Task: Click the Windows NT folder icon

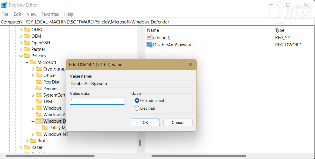Action: pyautogui.click(x=39, y=134)
